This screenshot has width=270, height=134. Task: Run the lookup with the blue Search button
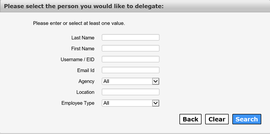[x=247, y=119]
